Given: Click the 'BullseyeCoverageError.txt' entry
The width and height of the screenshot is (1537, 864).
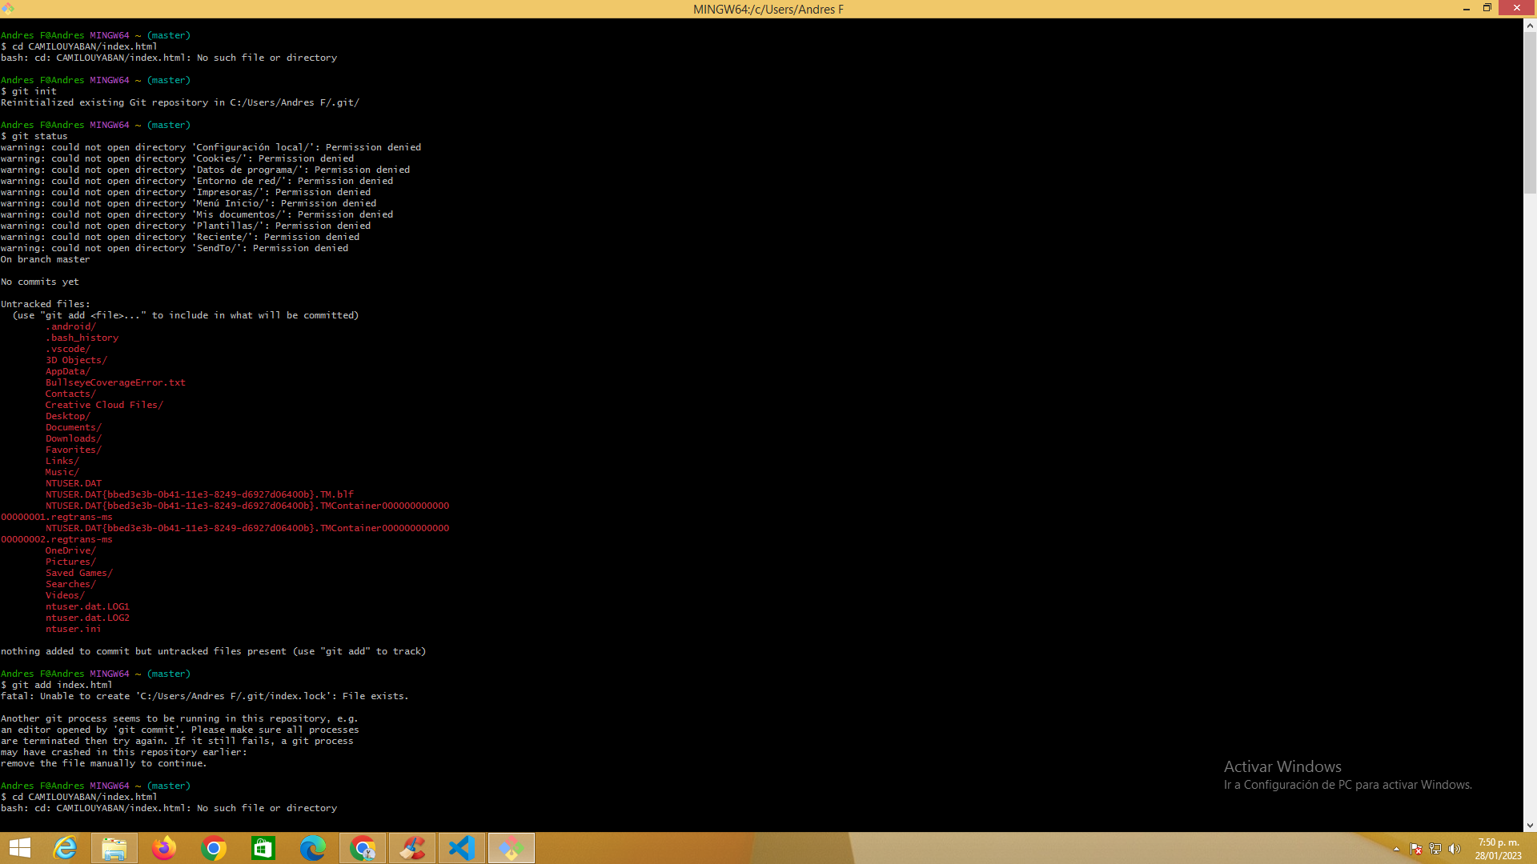Looking at the screenshot, I should 115,382.
